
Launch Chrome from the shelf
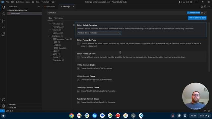72,116
